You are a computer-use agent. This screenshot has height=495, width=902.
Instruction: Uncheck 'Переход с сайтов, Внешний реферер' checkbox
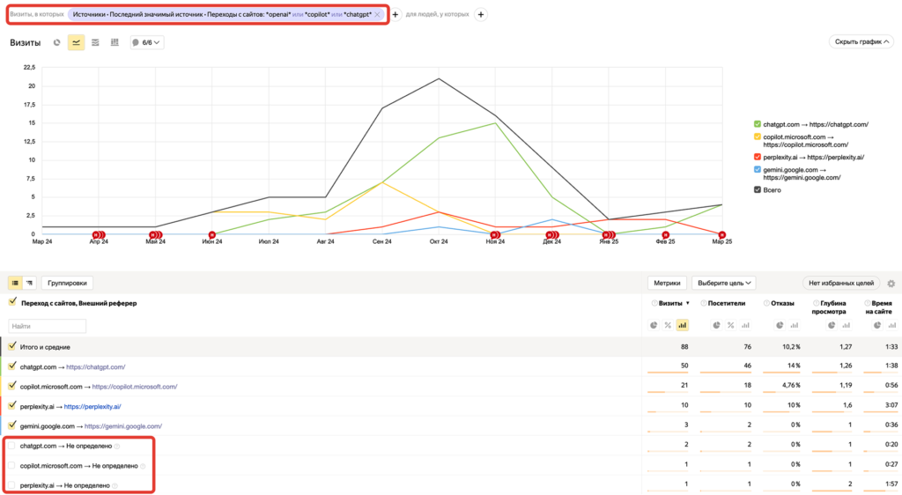point(12,302)
